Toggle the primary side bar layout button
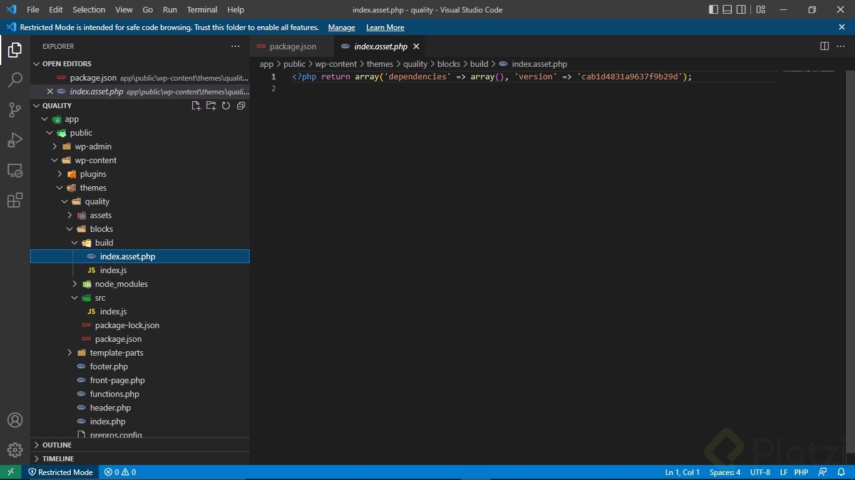 tap(714, 9)
